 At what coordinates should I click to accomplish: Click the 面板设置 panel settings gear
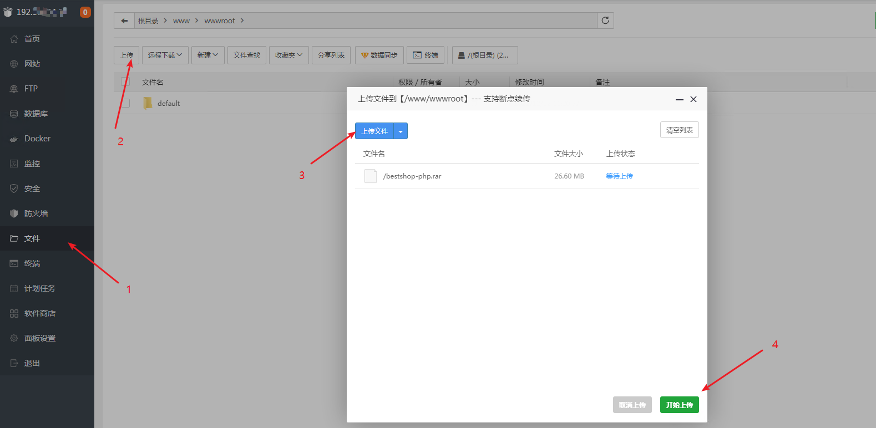tap(14, 338)
